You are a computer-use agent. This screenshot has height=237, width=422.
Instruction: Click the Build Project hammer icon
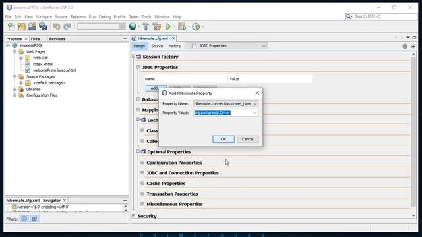146,26
